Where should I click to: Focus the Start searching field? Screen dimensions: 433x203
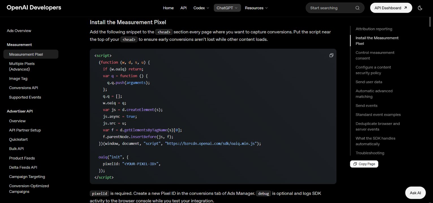335,8
